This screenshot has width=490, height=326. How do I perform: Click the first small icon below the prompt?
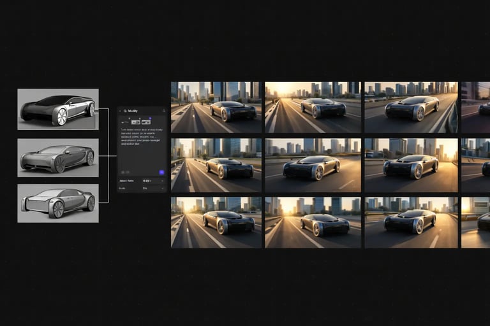122,172
